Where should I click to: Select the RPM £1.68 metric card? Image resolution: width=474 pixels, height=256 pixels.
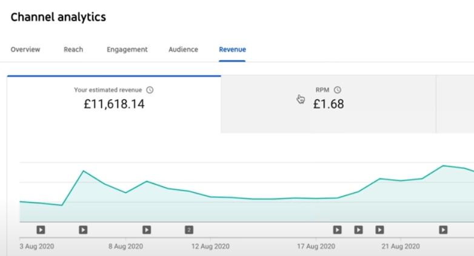(x=329, y=104)
